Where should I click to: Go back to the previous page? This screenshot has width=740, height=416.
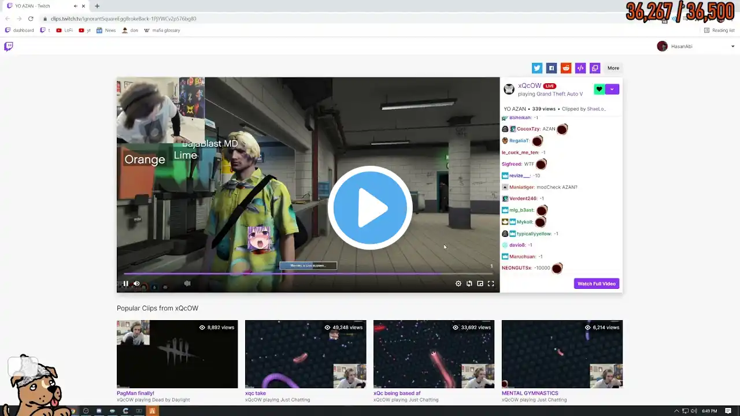[x=8, y=18]
